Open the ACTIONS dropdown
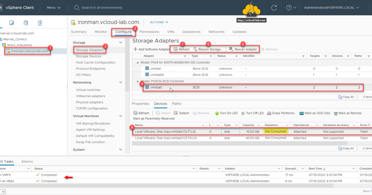This screenshot has width=372, height=195. 159,22
